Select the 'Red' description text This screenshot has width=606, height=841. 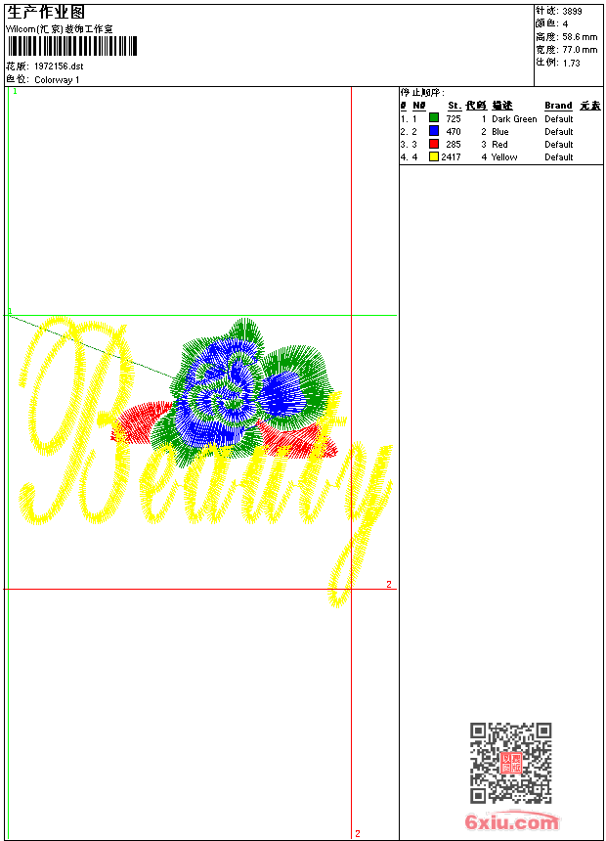pos(499,145)
